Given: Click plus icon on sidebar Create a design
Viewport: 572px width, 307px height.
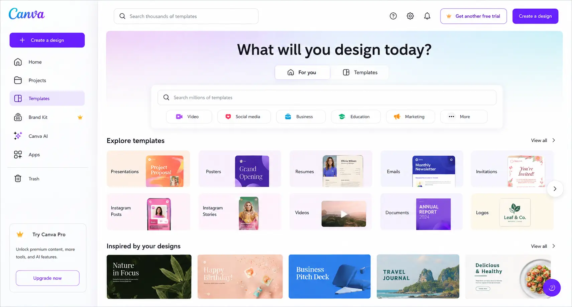Looking at the screenshot, I should [x=22, y=40].
